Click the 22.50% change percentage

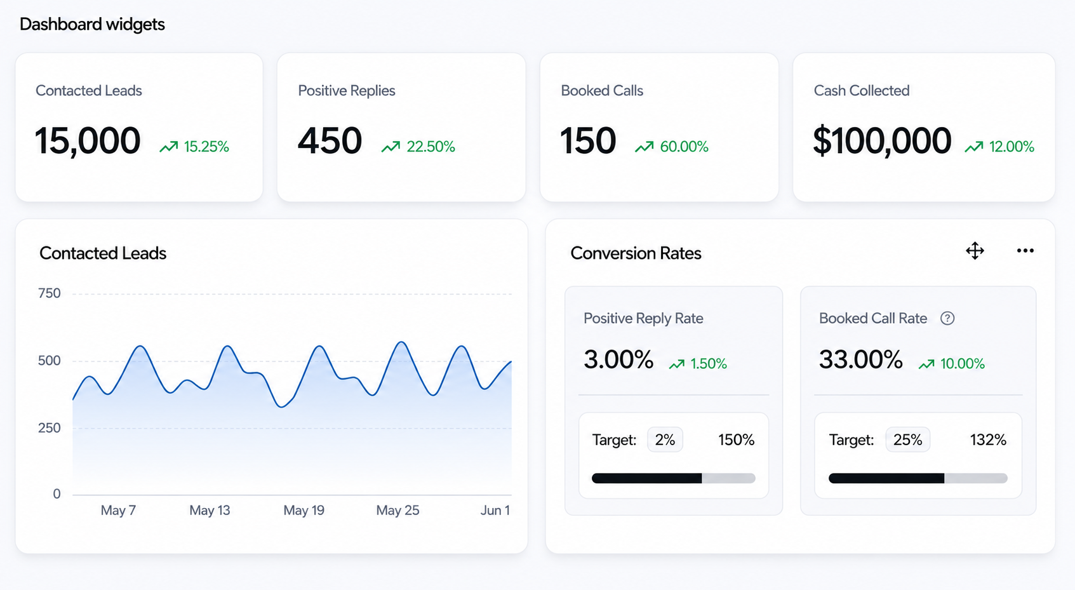pos(431,147)
